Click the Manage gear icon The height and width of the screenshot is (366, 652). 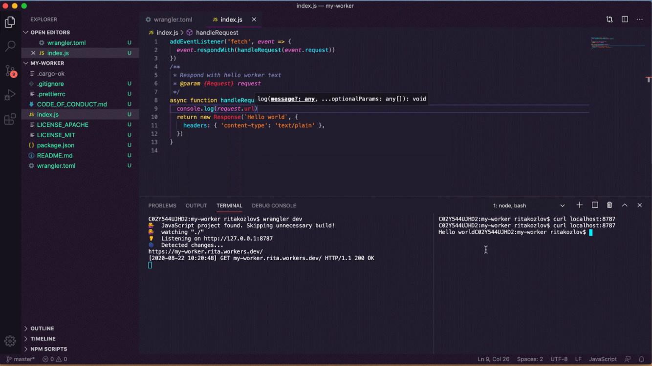(x=10, y=341)
